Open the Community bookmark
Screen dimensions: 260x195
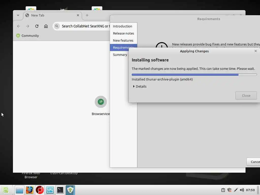click(27, 36)
